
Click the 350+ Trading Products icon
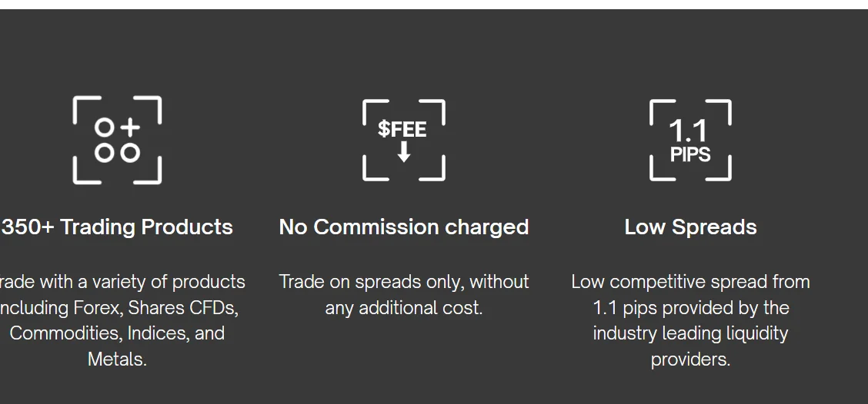click(117, 140)
